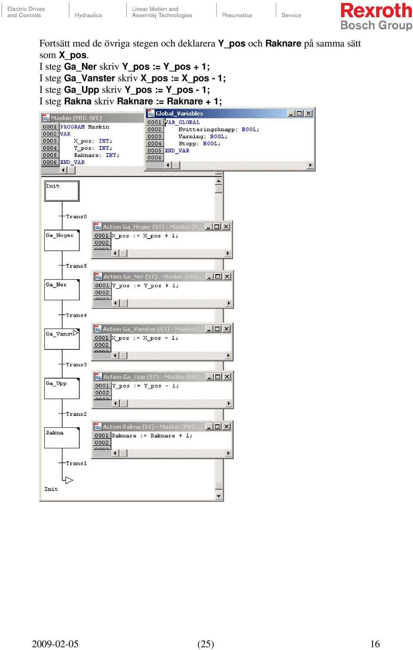Click the Action Rakna window title icon
Screen dimensions: 413x650
point(98,427)
